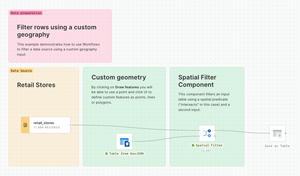Click the Table from GeoJSON output port
The width and height of the screenshot is (300, 176).
click(x=132, y=141)
